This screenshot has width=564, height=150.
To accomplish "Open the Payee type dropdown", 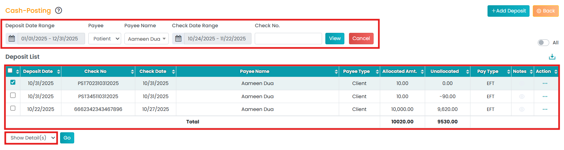I will [105, 38].
